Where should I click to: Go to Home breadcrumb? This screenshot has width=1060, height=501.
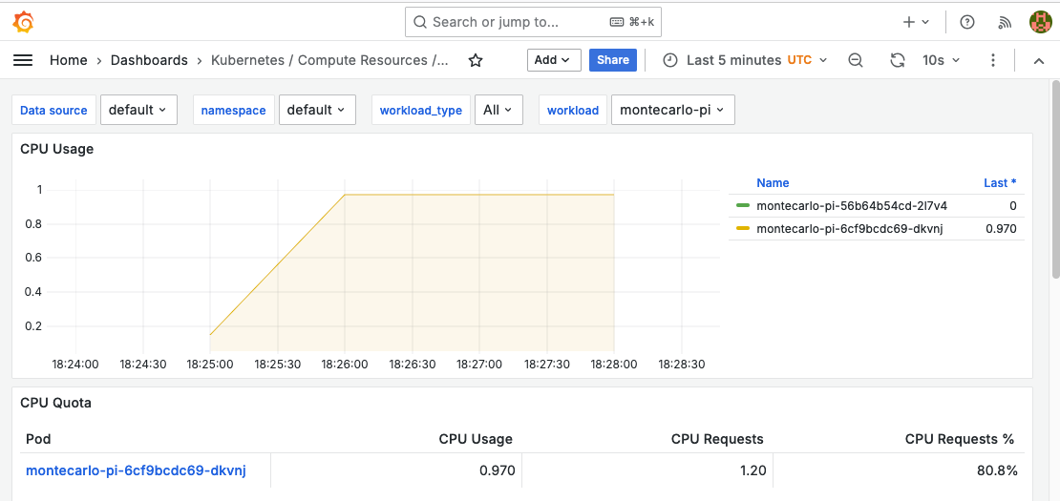(68, 60)
